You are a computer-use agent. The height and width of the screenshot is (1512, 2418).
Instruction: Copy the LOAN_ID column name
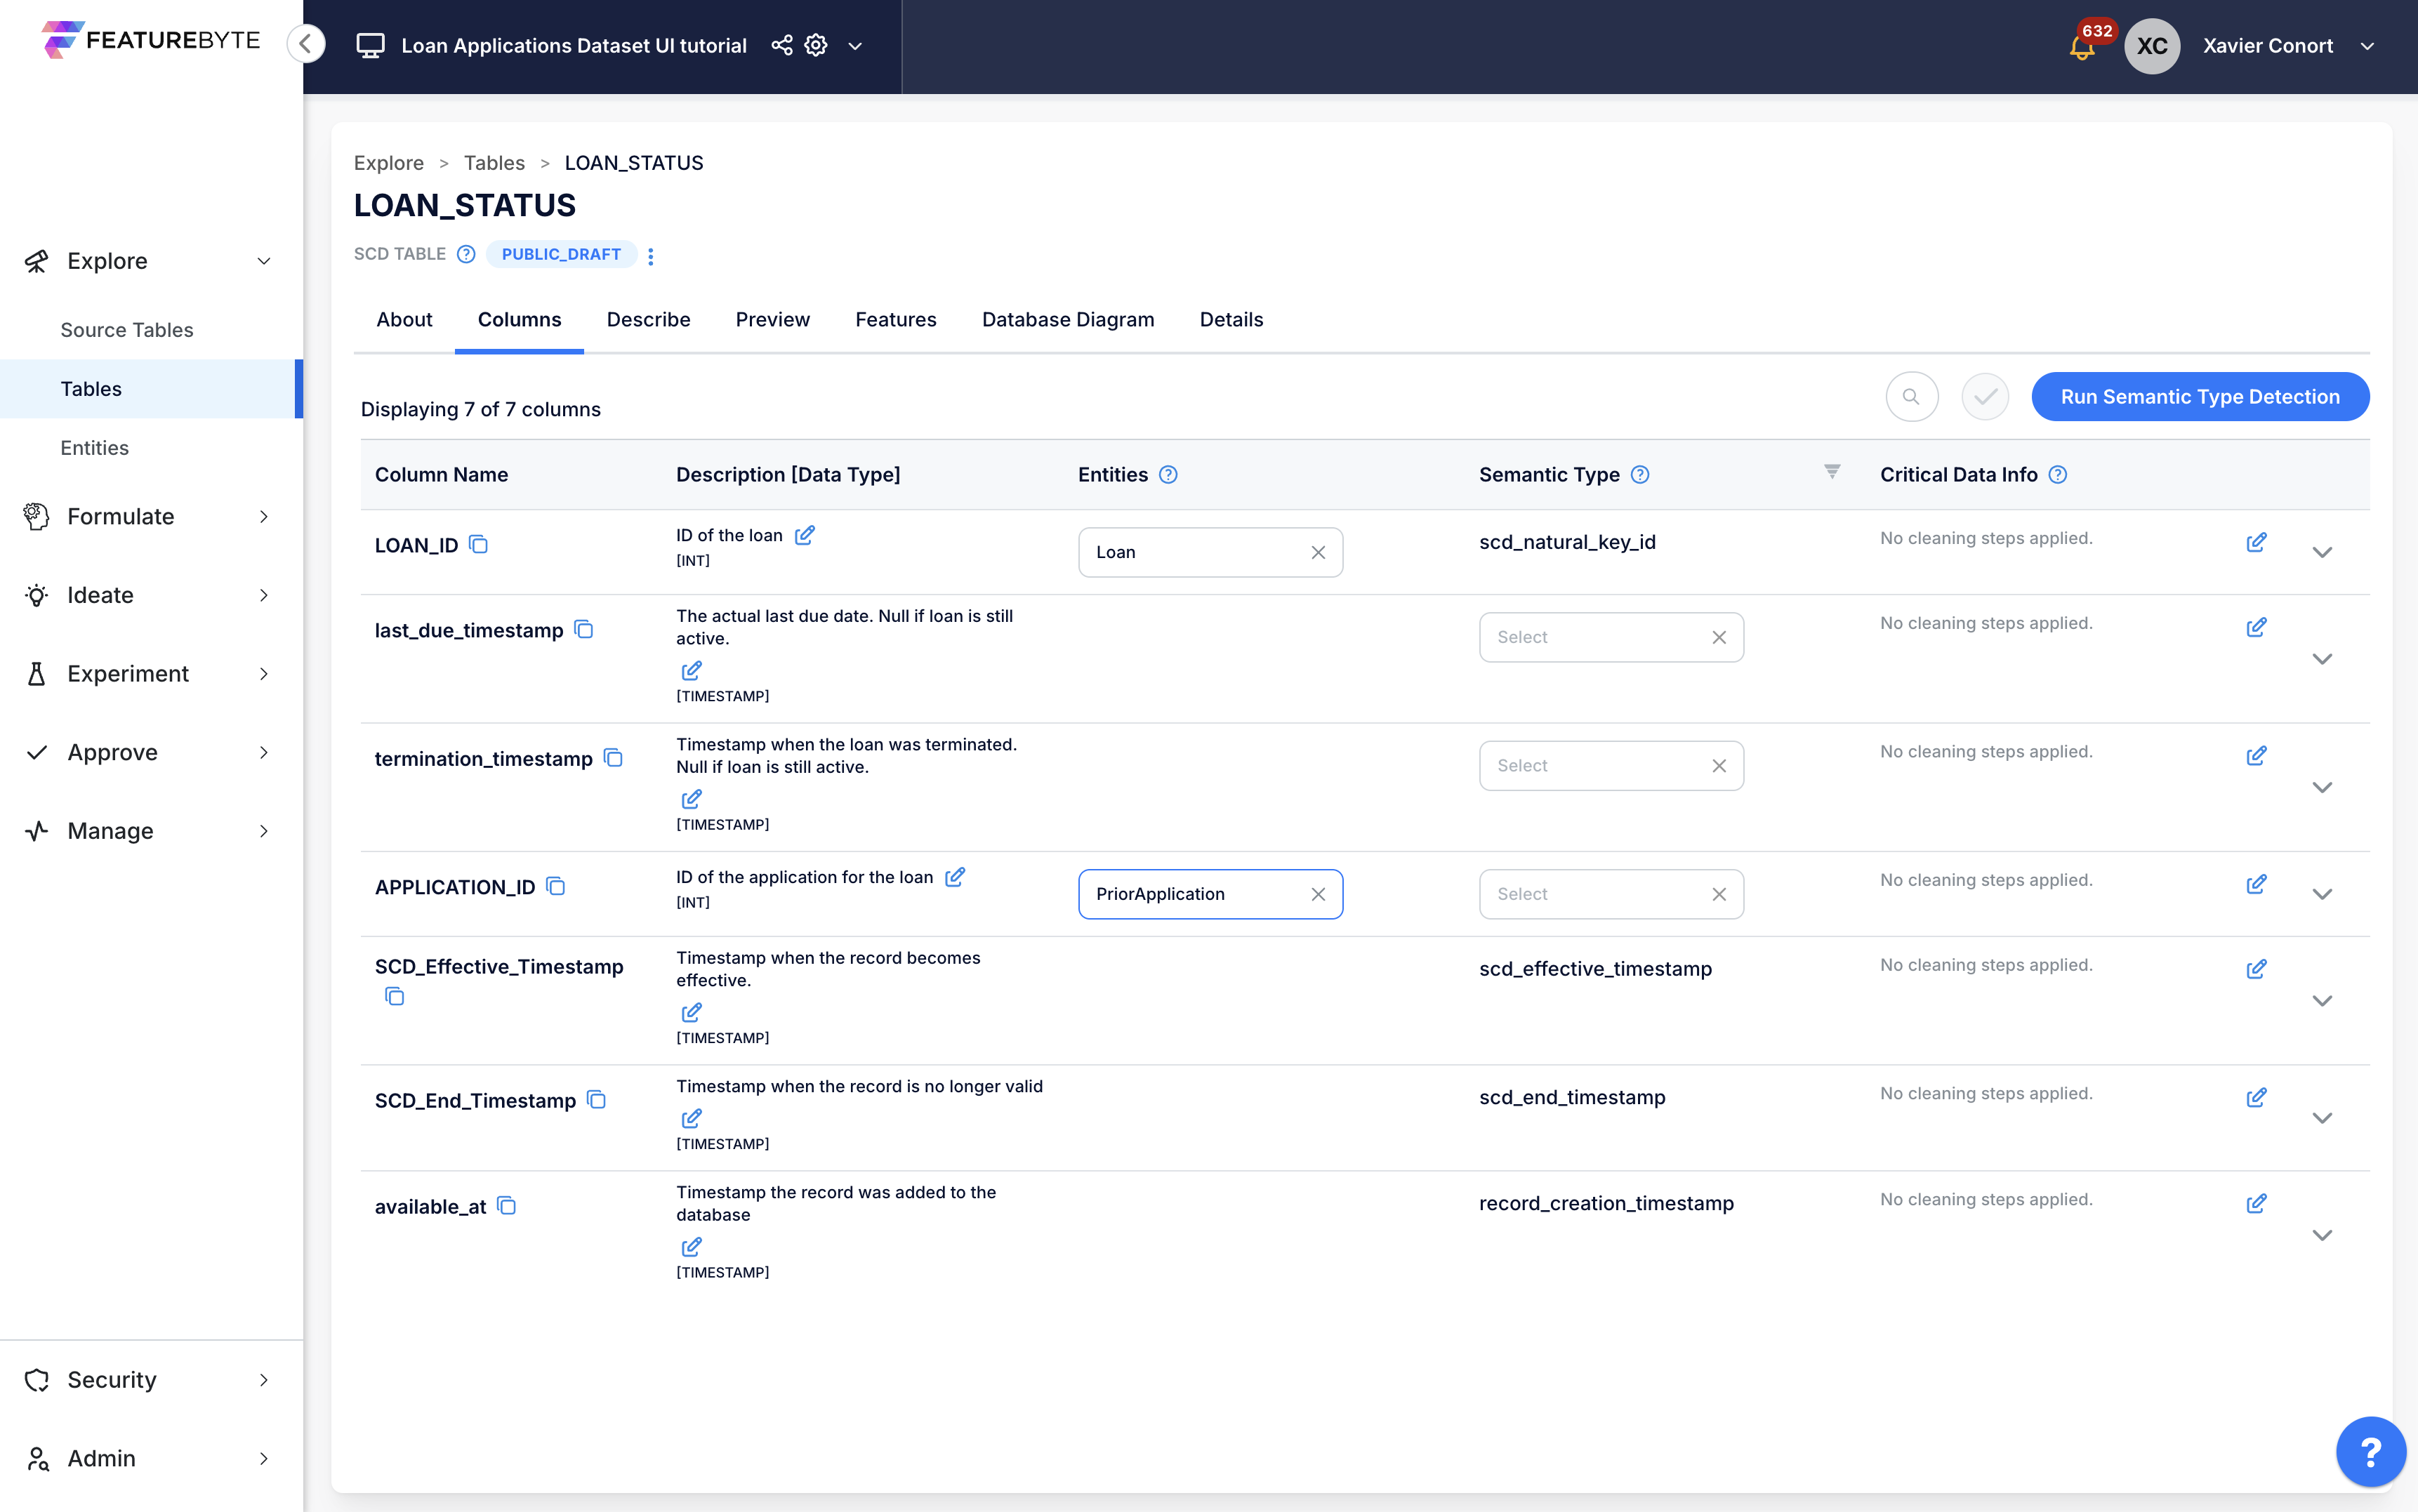478,545
